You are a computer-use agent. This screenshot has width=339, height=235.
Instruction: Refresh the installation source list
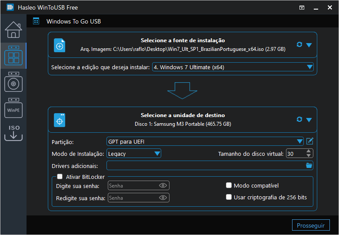click(x=299, y=44)
